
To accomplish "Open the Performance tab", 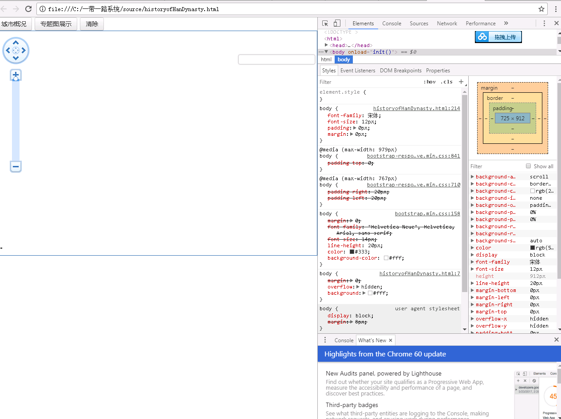I will click(481, 24).
